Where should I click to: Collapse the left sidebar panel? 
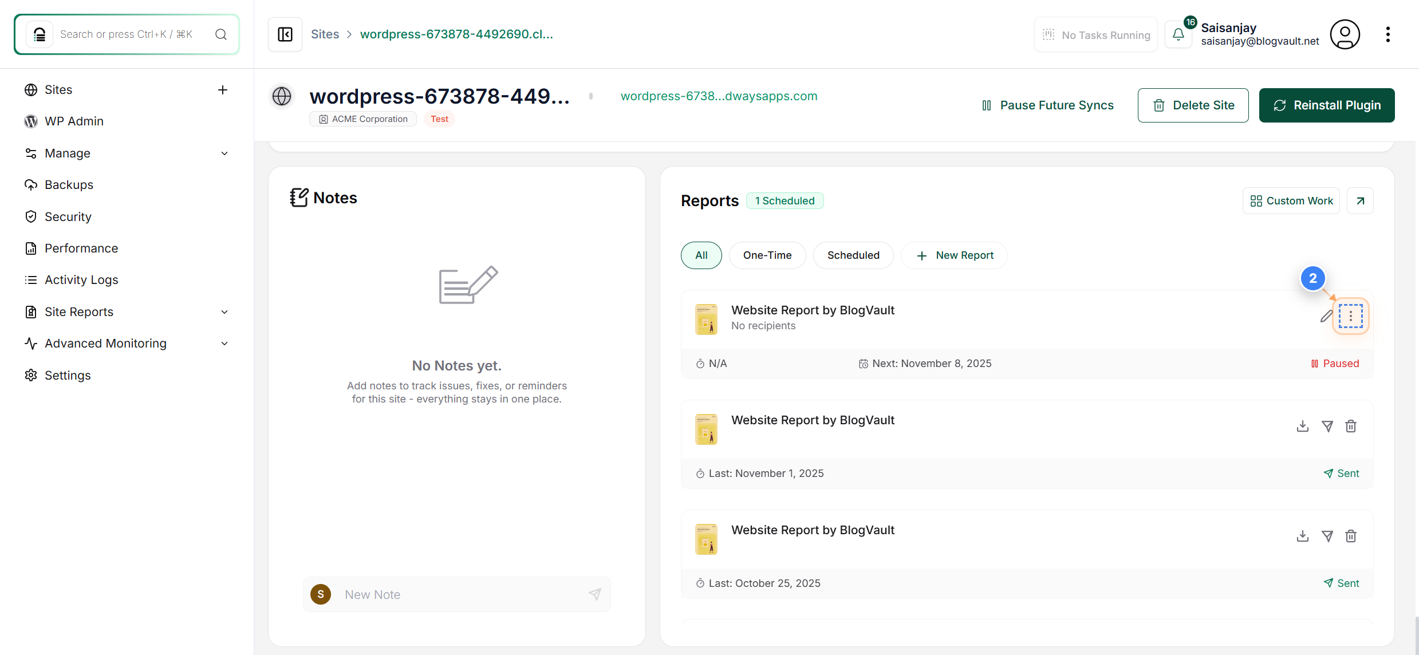pos(285,34)
